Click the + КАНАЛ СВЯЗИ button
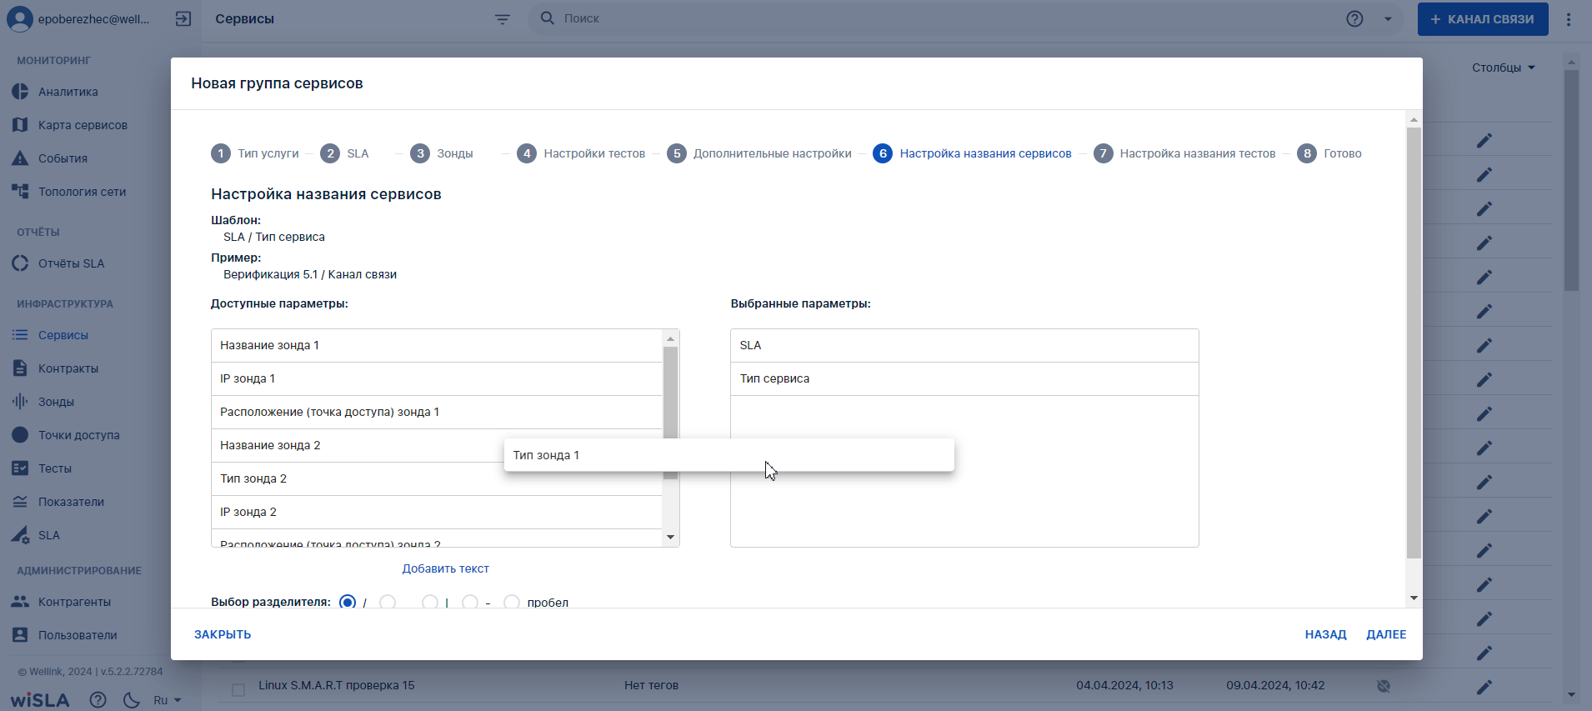This screenshot has width=1592, height=711. (x=1483, y=19)
